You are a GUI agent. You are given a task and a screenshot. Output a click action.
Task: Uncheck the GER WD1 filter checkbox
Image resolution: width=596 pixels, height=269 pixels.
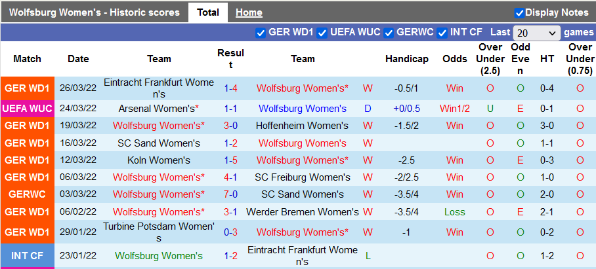(261, 33)
